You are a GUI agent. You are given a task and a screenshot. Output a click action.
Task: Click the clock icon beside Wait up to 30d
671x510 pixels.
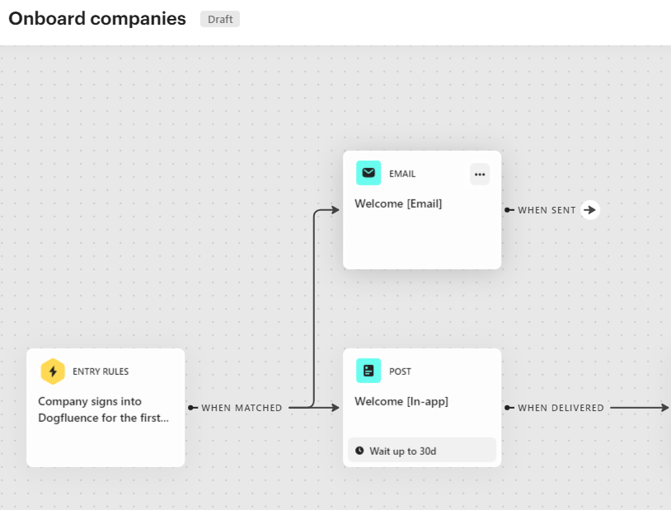click(x=359, y=451)
